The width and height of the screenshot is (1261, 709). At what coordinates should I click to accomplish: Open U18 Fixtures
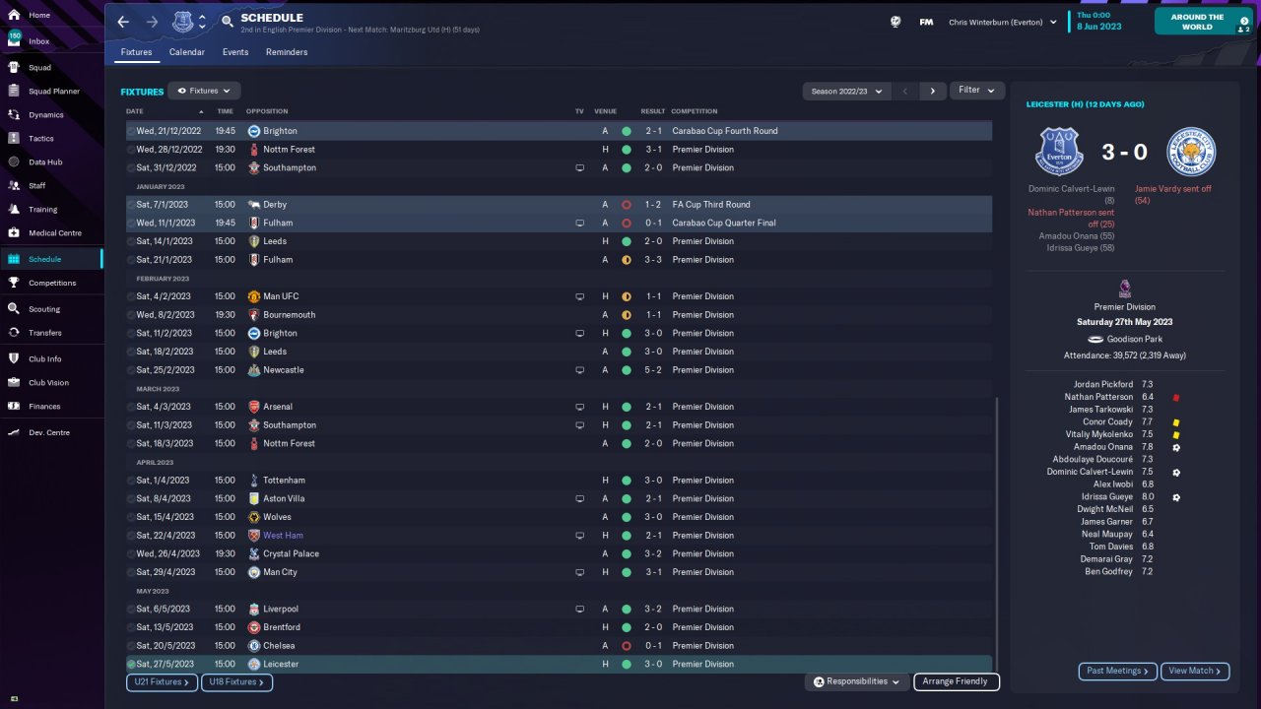pos(236,681)
